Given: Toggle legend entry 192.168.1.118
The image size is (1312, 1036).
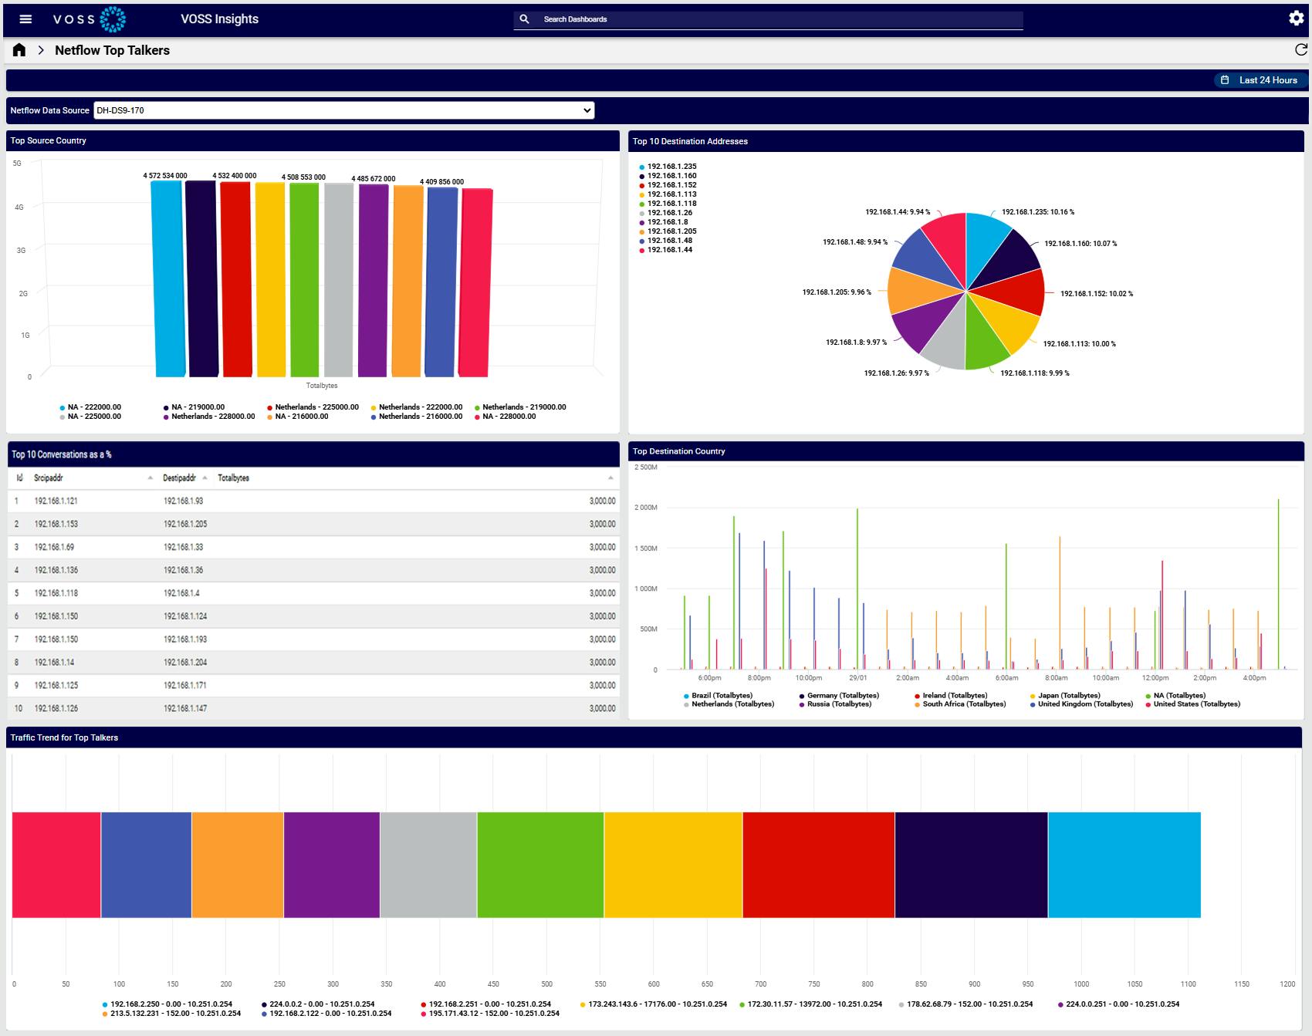Looking at the screenshot, I should [x=668, y=204].
